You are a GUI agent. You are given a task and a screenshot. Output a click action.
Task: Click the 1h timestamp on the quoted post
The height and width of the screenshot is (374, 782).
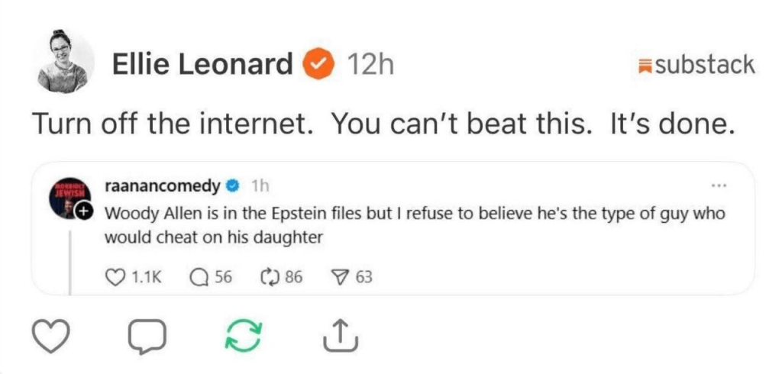(260, 185)
